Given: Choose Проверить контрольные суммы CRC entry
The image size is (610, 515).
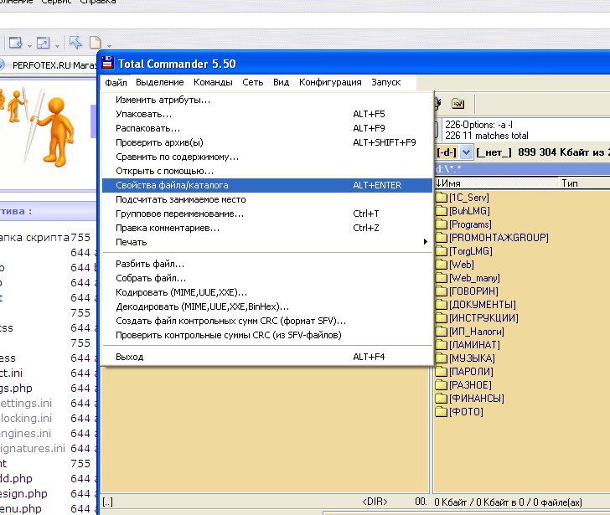Looking at the screenshot, I should 267,335.
